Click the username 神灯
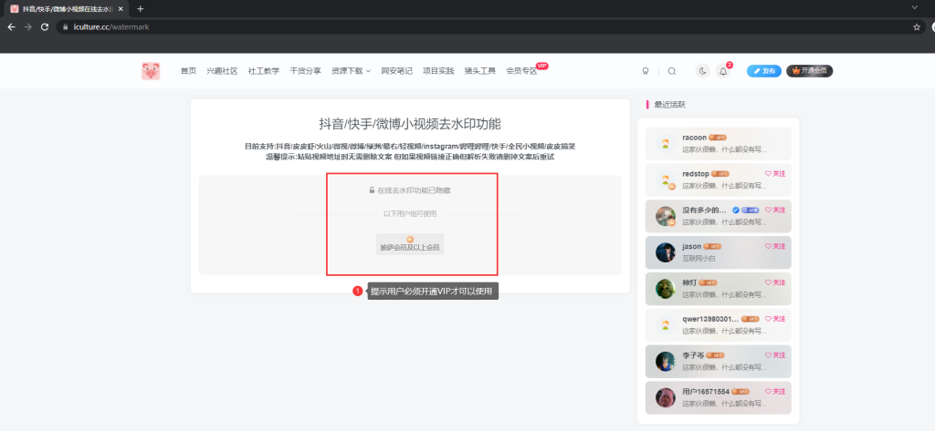 pyautogui.click(x=689, y=282)
